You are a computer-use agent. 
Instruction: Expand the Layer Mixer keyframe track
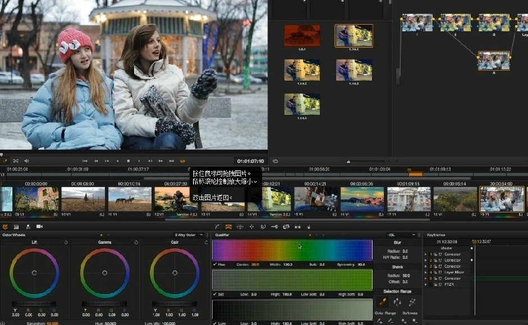coord(426,272)
